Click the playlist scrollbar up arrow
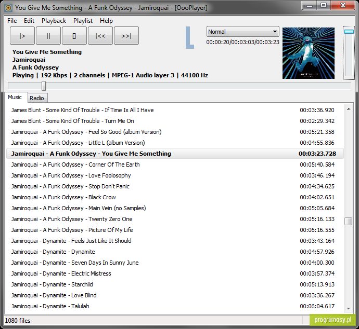Image resolution: width=359 pixels, height=329 pixels. point(349,109)
